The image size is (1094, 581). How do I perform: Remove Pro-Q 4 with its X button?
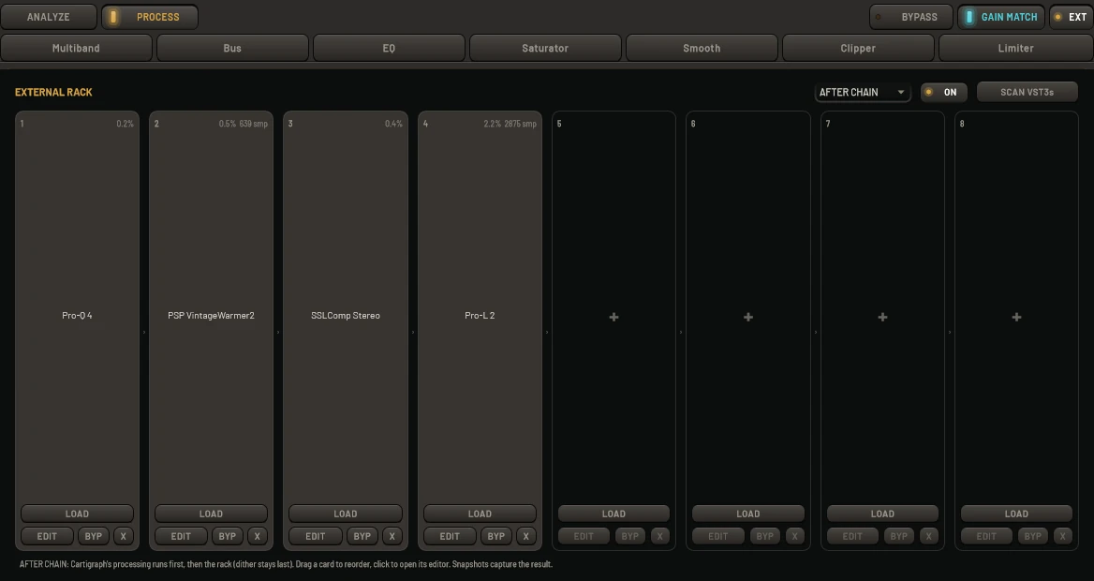pyautogui.click(x=124, y=536)
